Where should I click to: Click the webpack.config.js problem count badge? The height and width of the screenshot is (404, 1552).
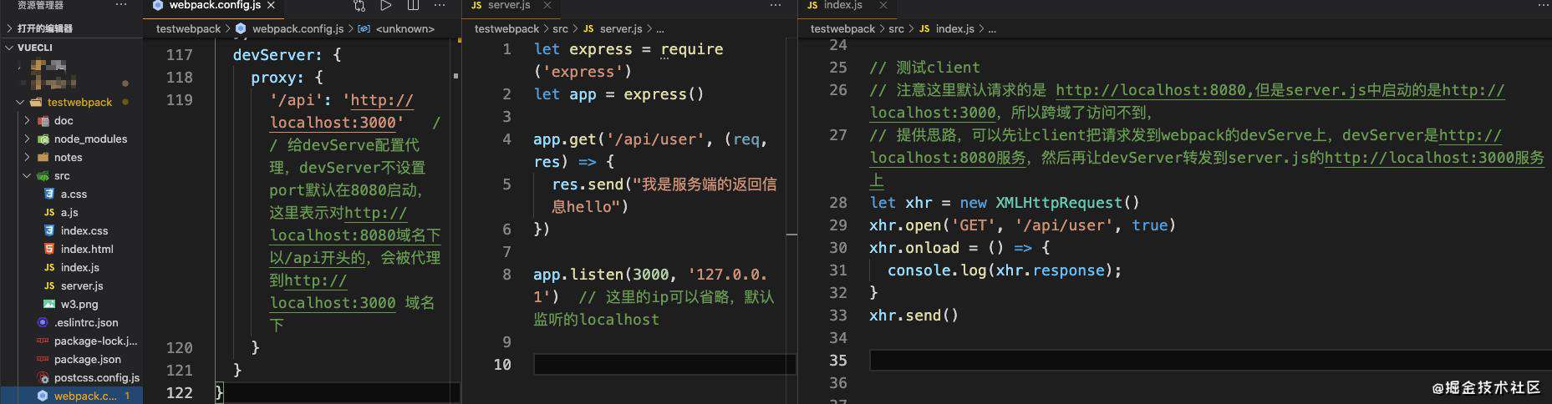click(x=127, y=396)
